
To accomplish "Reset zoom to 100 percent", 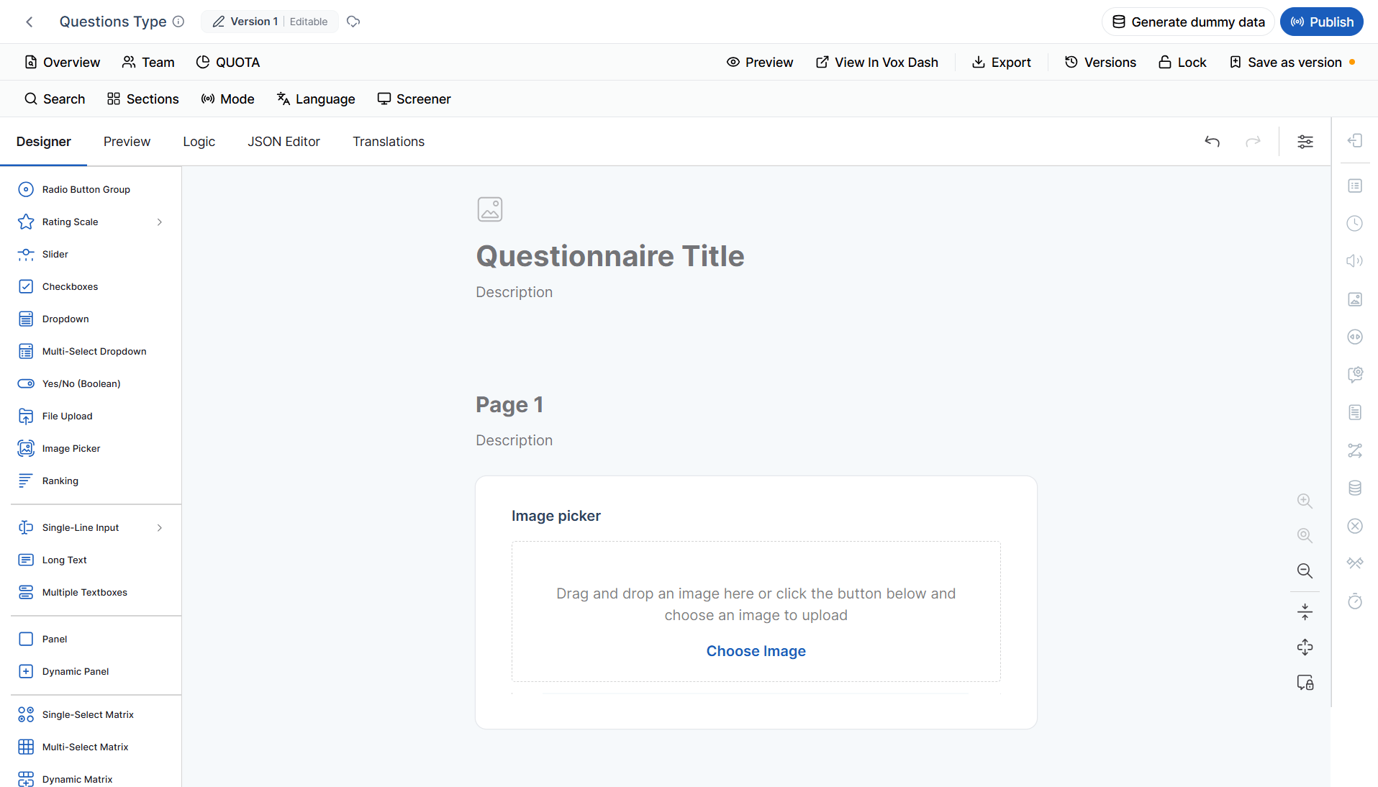I will point(1305,536).
